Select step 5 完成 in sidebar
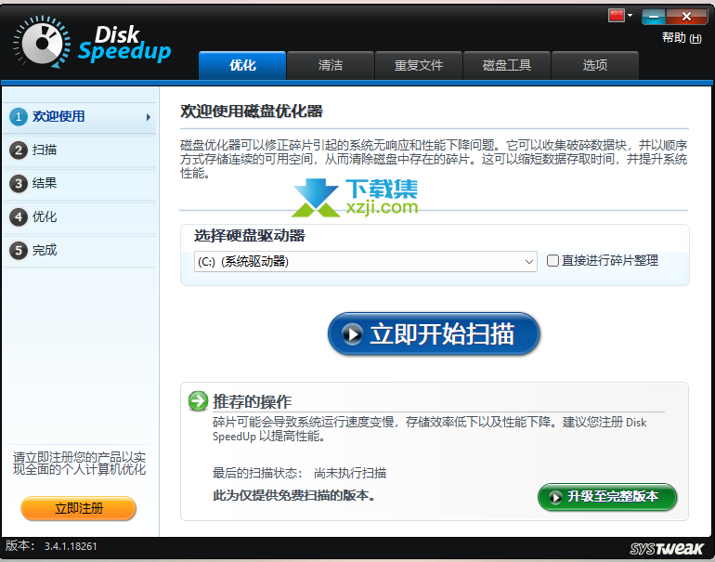 point(80,250)
